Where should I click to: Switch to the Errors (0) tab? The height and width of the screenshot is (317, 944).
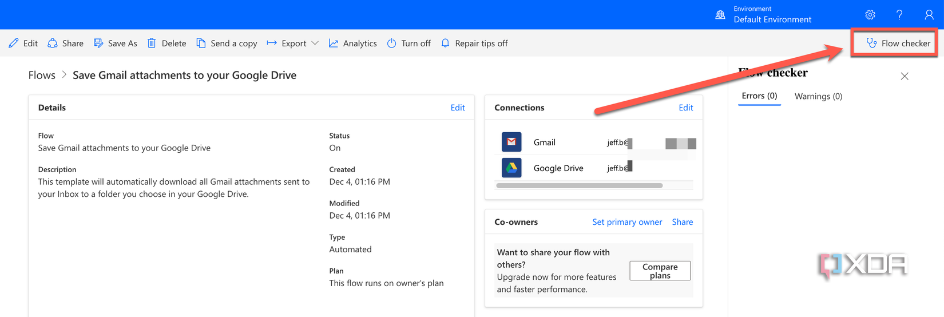[x=759, y=96]
